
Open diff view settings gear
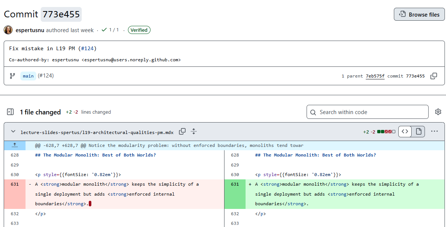pyautogui.click(x=438, y=112)
